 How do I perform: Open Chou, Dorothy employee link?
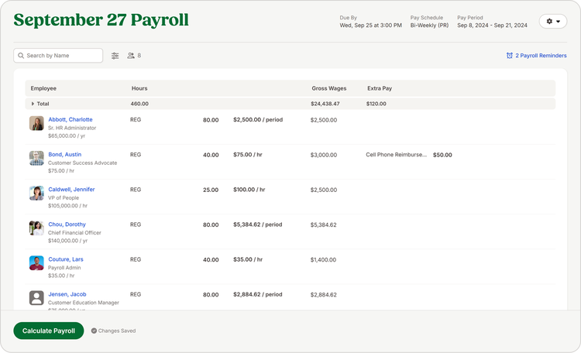67,224
